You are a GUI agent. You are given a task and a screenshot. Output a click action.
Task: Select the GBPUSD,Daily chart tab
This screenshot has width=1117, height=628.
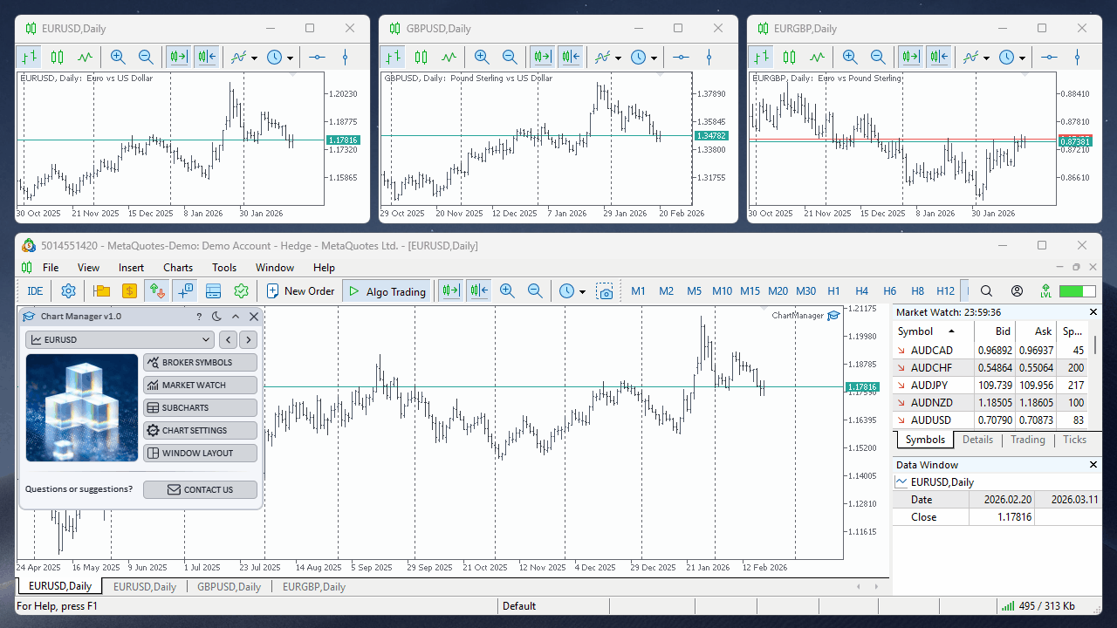(229, 586)
